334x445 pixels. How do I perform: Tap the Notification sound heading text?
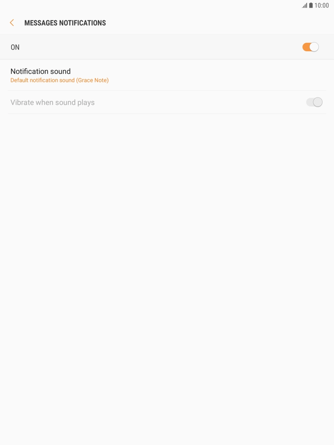tap(41, 71)
